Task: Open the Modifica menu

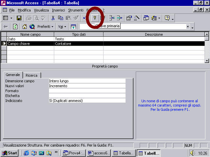Action: click(24, 10)
